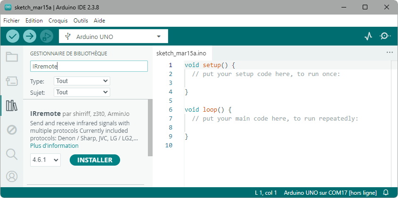The image size is (398, 198).
Task: Open the Boards Manager sidebar panel
Action: coord(12,81)
